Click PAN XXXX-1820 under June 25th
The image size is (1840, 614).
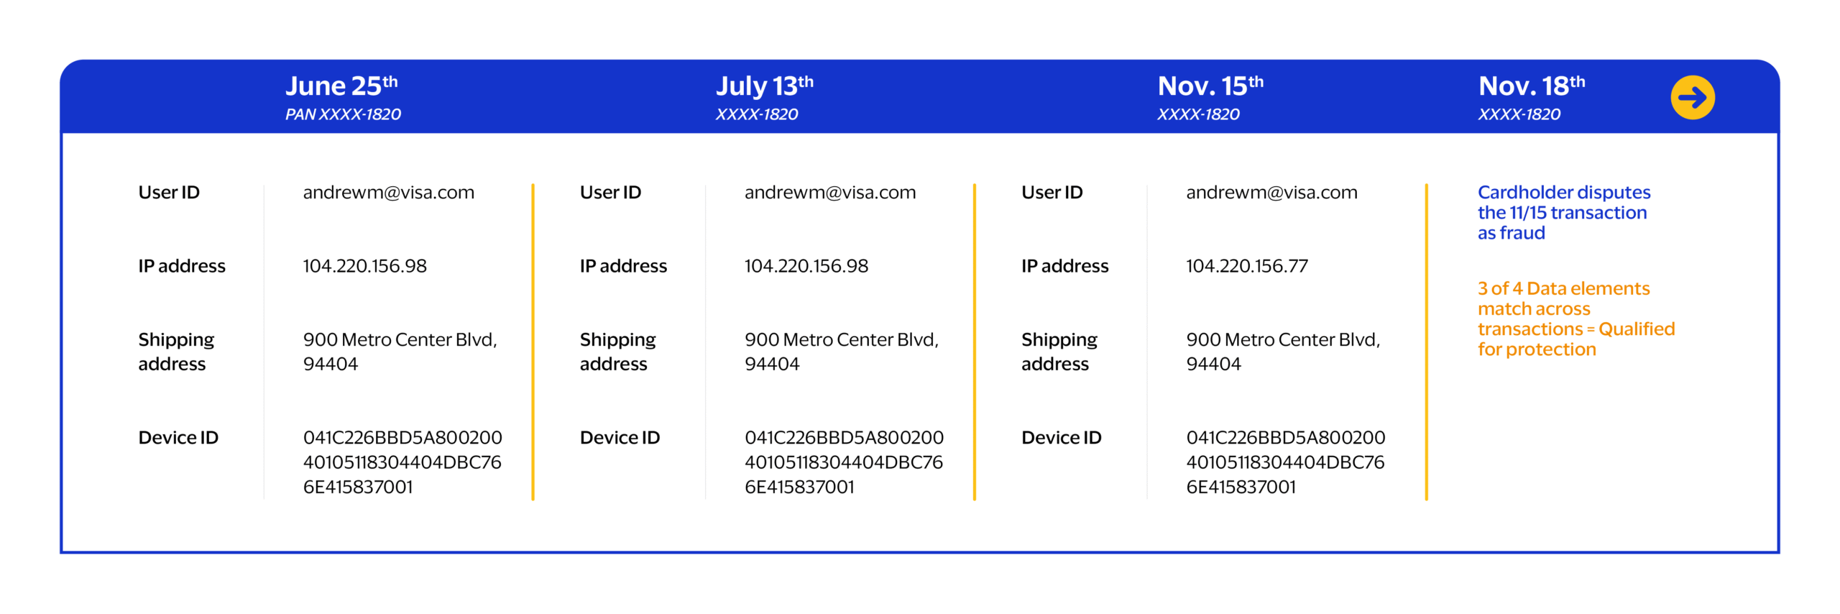pos(343,114)
